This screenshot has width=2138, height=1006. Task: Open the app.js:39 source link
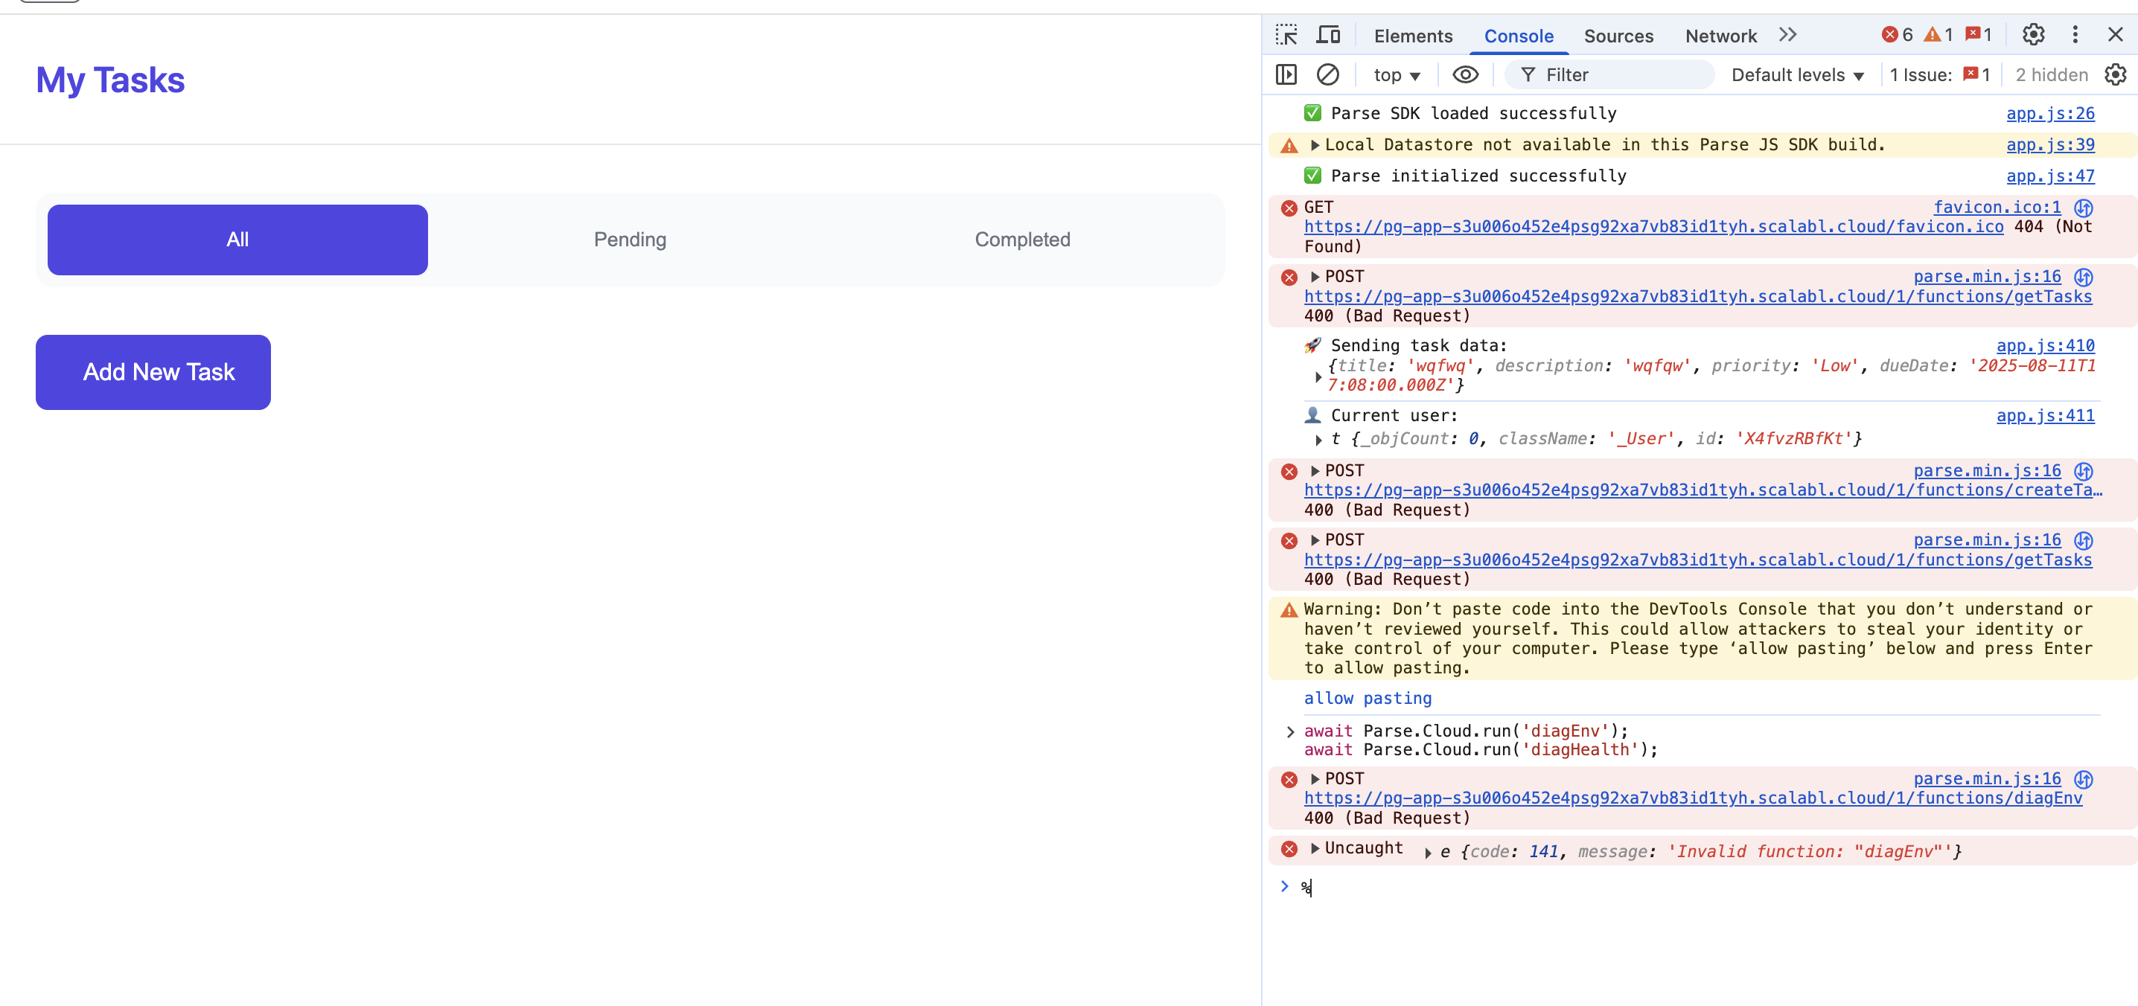(2050, 145)
